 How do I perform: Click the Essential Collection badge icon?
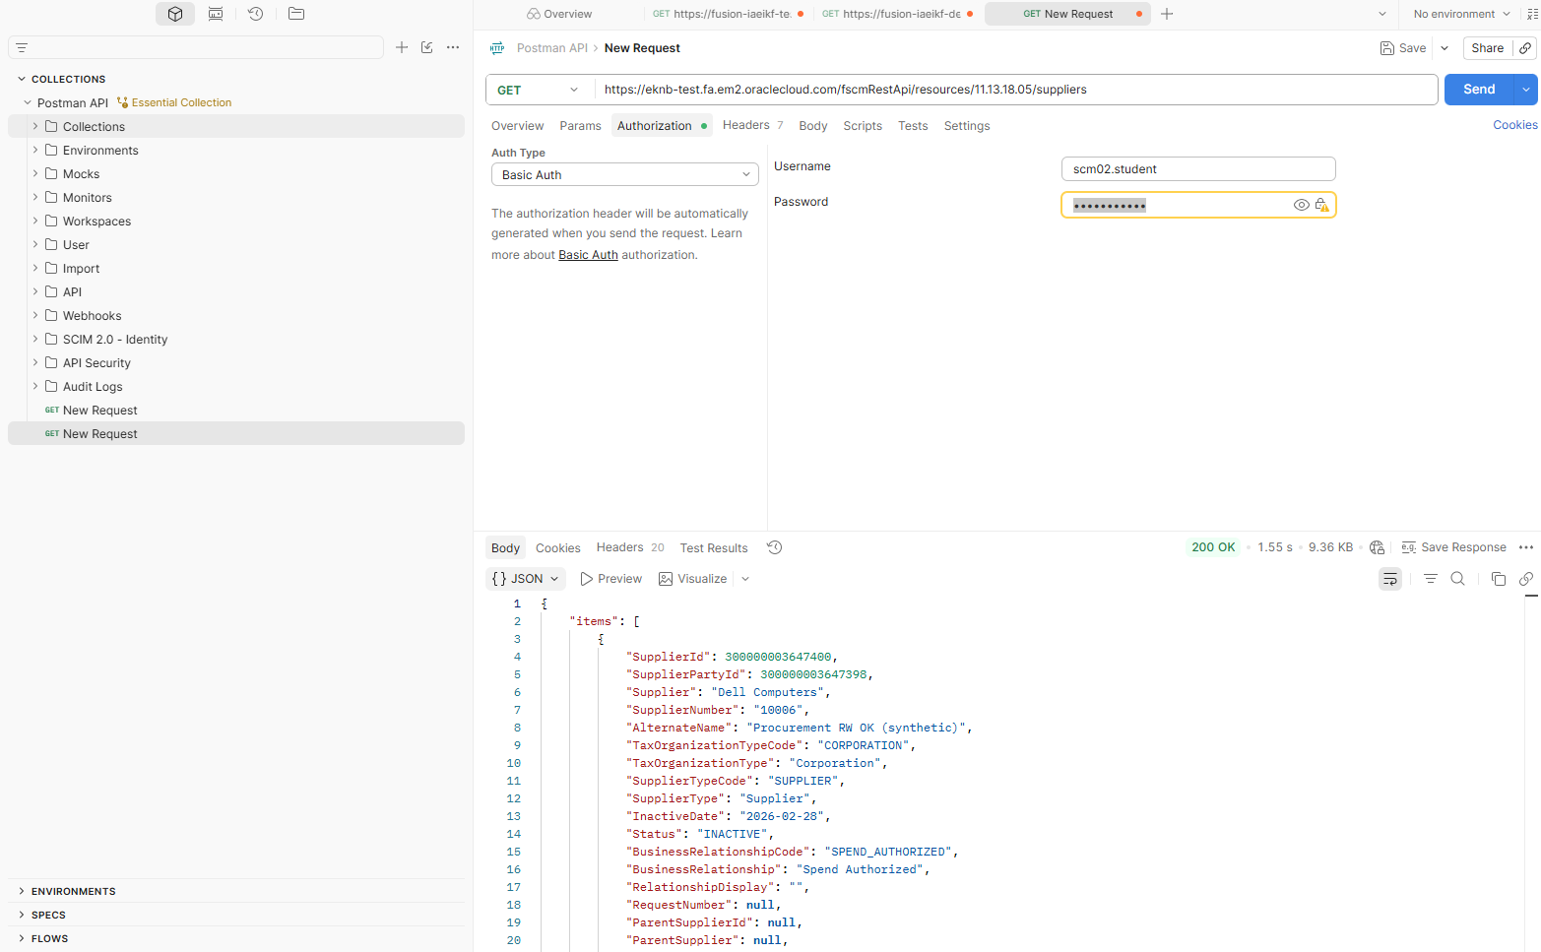click(123, 102)
